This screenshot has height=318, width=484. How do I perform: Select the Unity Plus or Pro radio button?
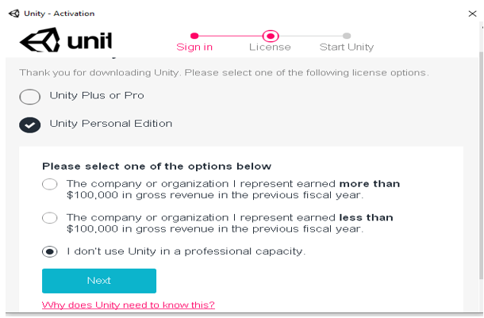point(30,97)
